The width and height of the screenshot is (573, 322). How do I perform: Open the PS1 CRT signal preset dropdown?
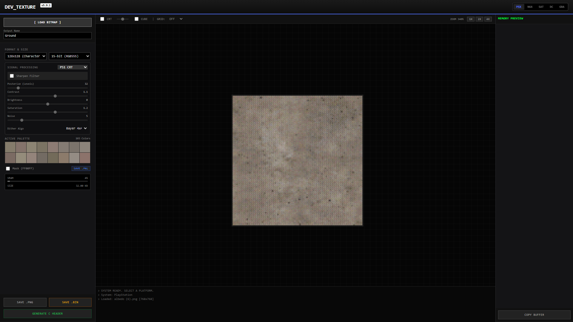[x=73, y=67]
